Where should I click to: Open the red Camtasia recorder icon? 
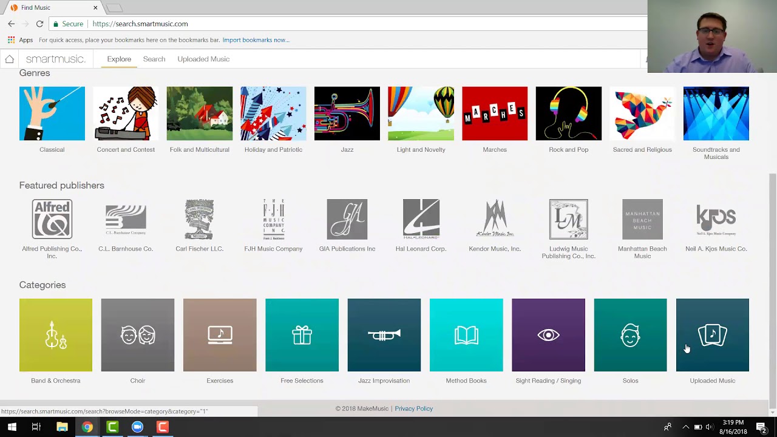click(x=163, y=427)
